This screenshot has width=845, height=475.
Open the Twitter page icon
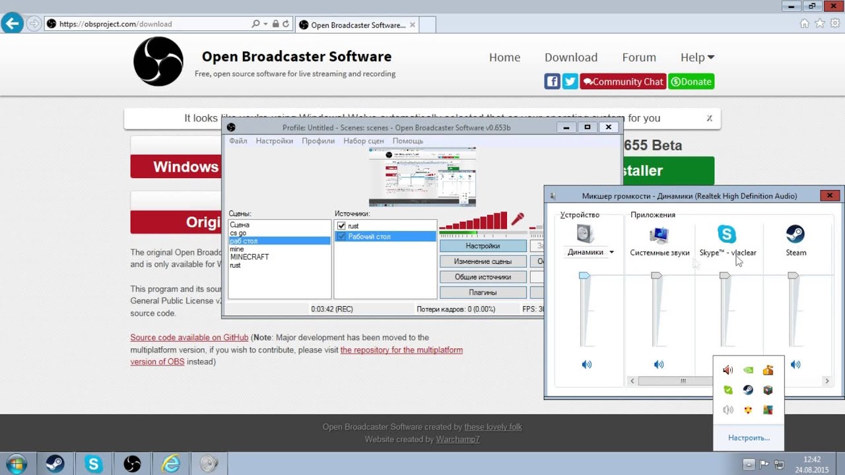pyautogui.click(x=570, y=82)
